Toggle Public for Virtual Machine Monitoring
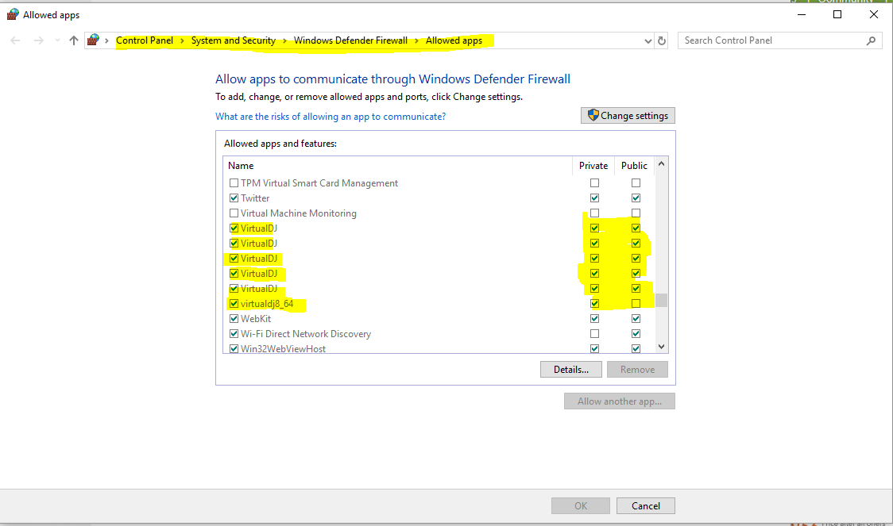The height and width of the screenshot is (526, 893). [636, 213]
